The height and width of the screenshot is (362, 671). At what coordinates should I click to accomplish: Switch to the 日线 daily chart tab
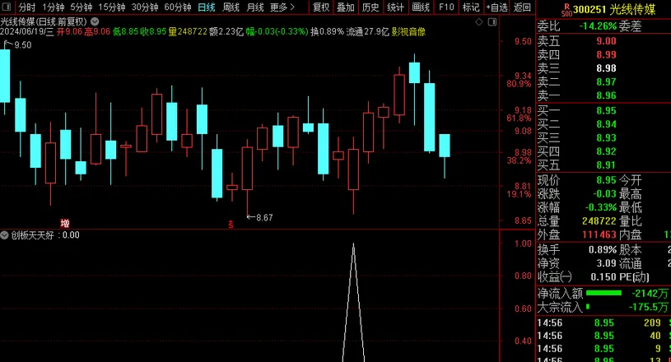point(207,7)
